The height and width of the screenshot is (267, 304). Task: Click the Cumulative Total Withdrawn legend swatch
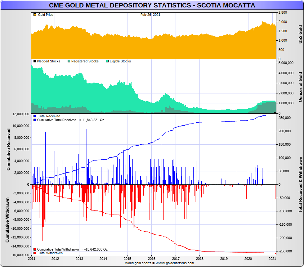(x=35, y=249)
